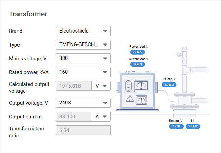
Task: Click the upper gauge meter on transformer
Action: click(x=142, y=85)
